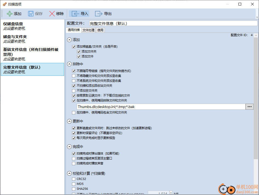259x195 pixels.
Task: Click the green plus 添加 icon
Action: click(10, 14)
